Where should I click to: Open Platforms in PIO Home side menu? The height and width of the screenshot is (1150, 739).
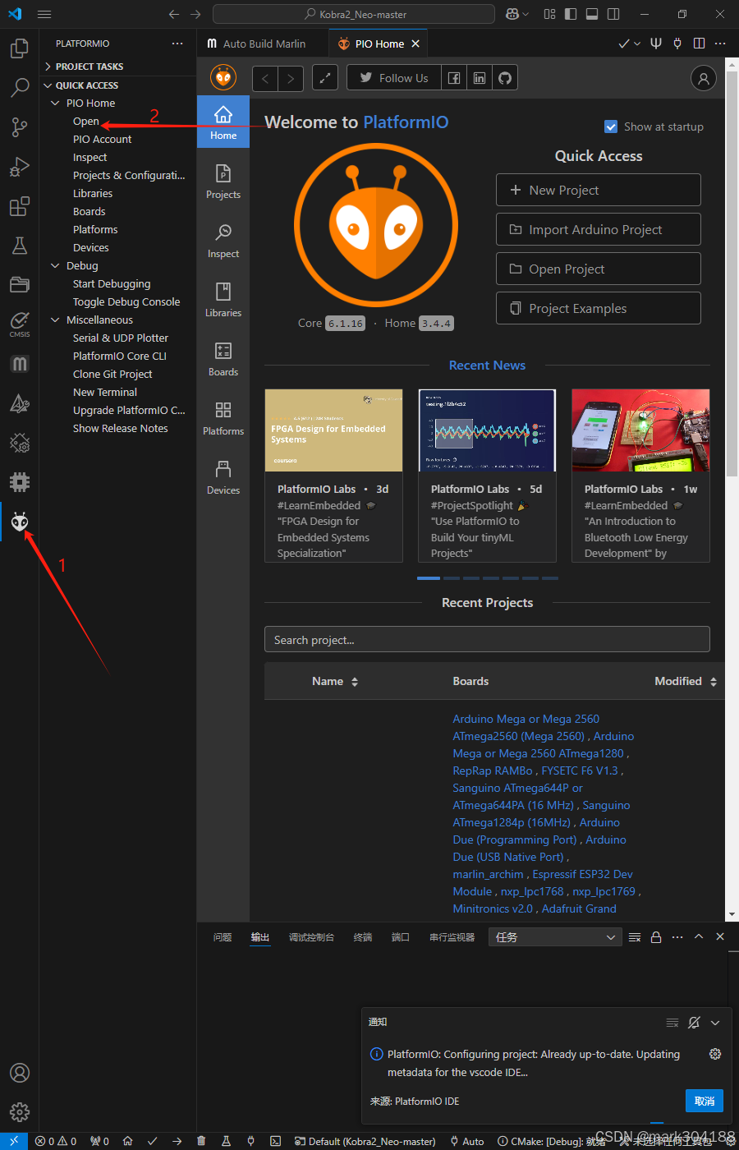[223, 417]
